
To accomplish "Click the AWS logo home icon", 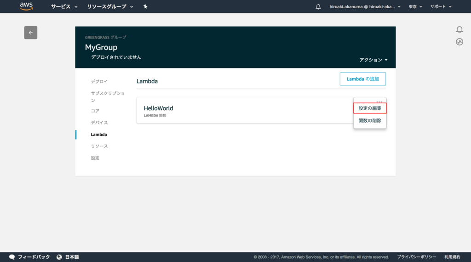I will [26, 6].
